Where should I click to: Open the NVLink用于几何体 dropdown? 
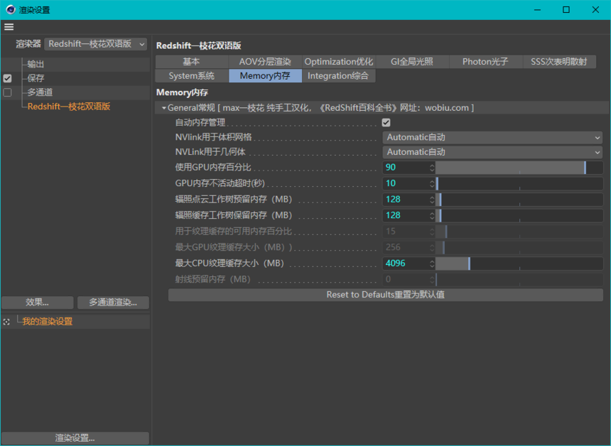pos(492,152)
